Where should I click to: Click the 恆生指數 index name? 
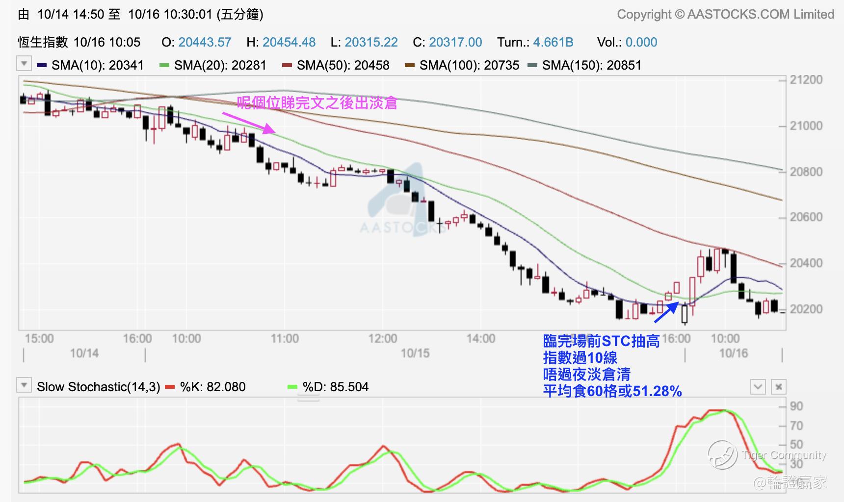(x=43, y=42)
